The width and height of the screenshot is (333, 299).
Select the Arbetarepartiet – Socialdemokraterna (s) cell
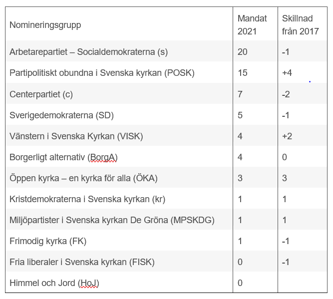89,52
